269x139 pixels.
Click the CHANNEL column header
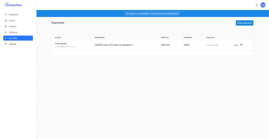coord(188,38)
